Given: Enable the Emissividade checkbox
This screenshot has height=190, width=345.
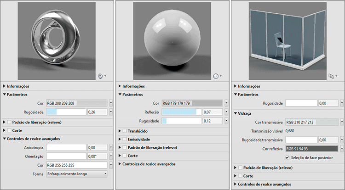Looking at the screenshot, I should [124, 140].
